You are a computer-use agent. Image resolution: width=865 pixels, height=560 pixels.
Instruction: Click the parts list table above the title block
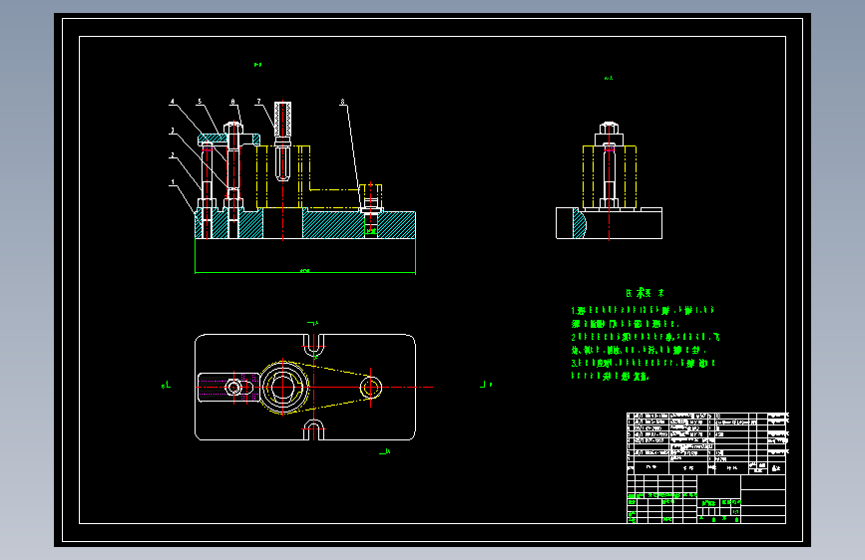(707, 443)
